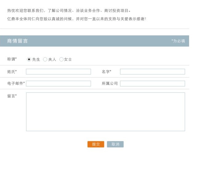
Task: Select the 夫人 radio button
Action: tap(45, 59)
